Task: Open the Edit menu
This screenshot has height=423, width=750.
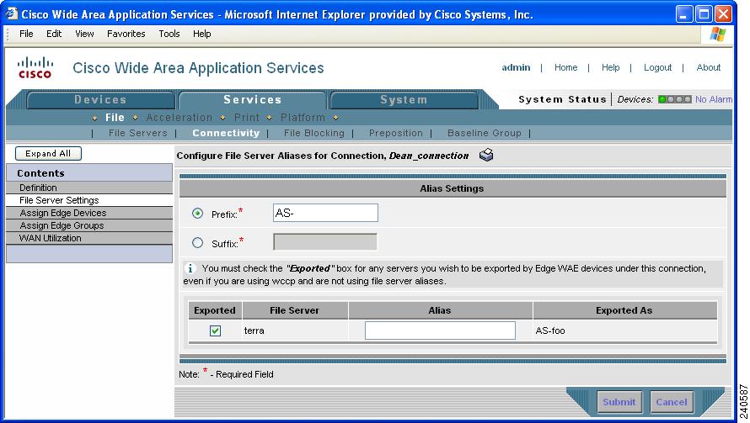Action: click(54, 34)
